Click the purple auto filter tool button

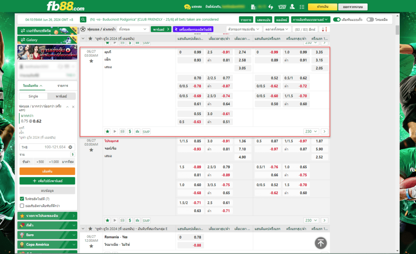click(193, 29)
